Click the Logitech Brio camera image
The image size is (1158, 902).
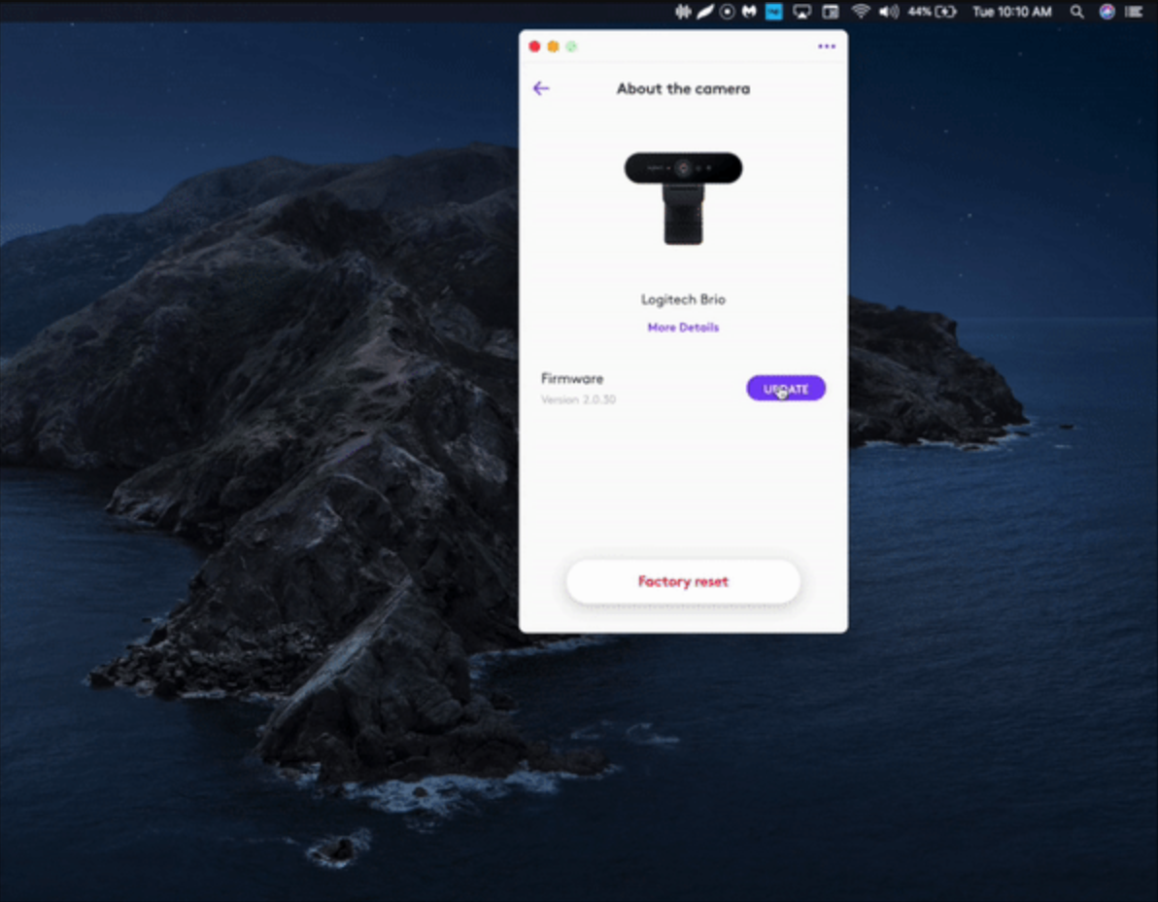click(x=683, y=198)
